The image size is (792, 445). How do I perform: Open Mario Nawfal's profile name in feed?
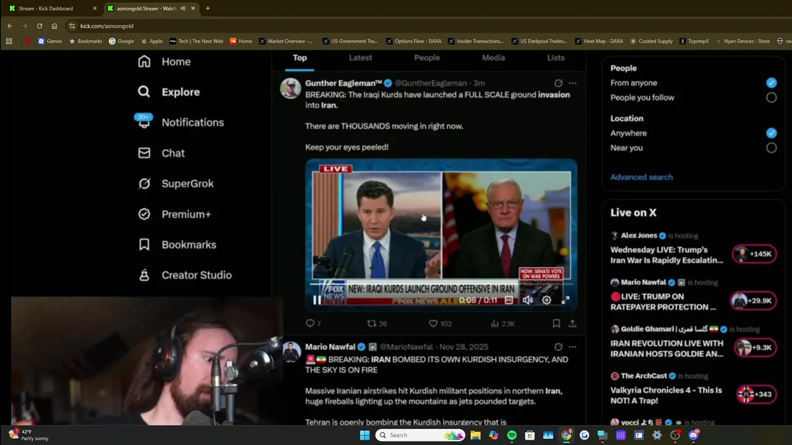coord(330,347)
